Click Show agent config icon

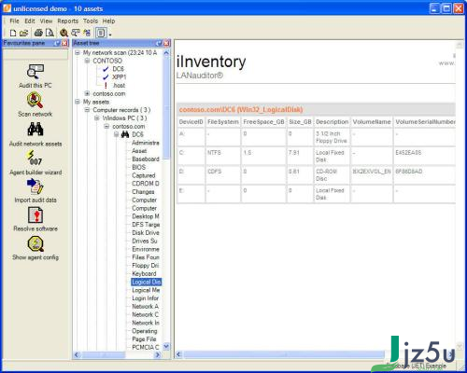tap(35, 243)
